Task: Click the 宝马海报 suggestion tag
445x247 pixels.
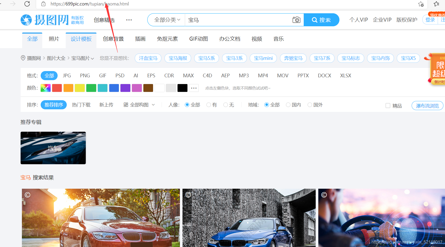Action: click(178, 58)
